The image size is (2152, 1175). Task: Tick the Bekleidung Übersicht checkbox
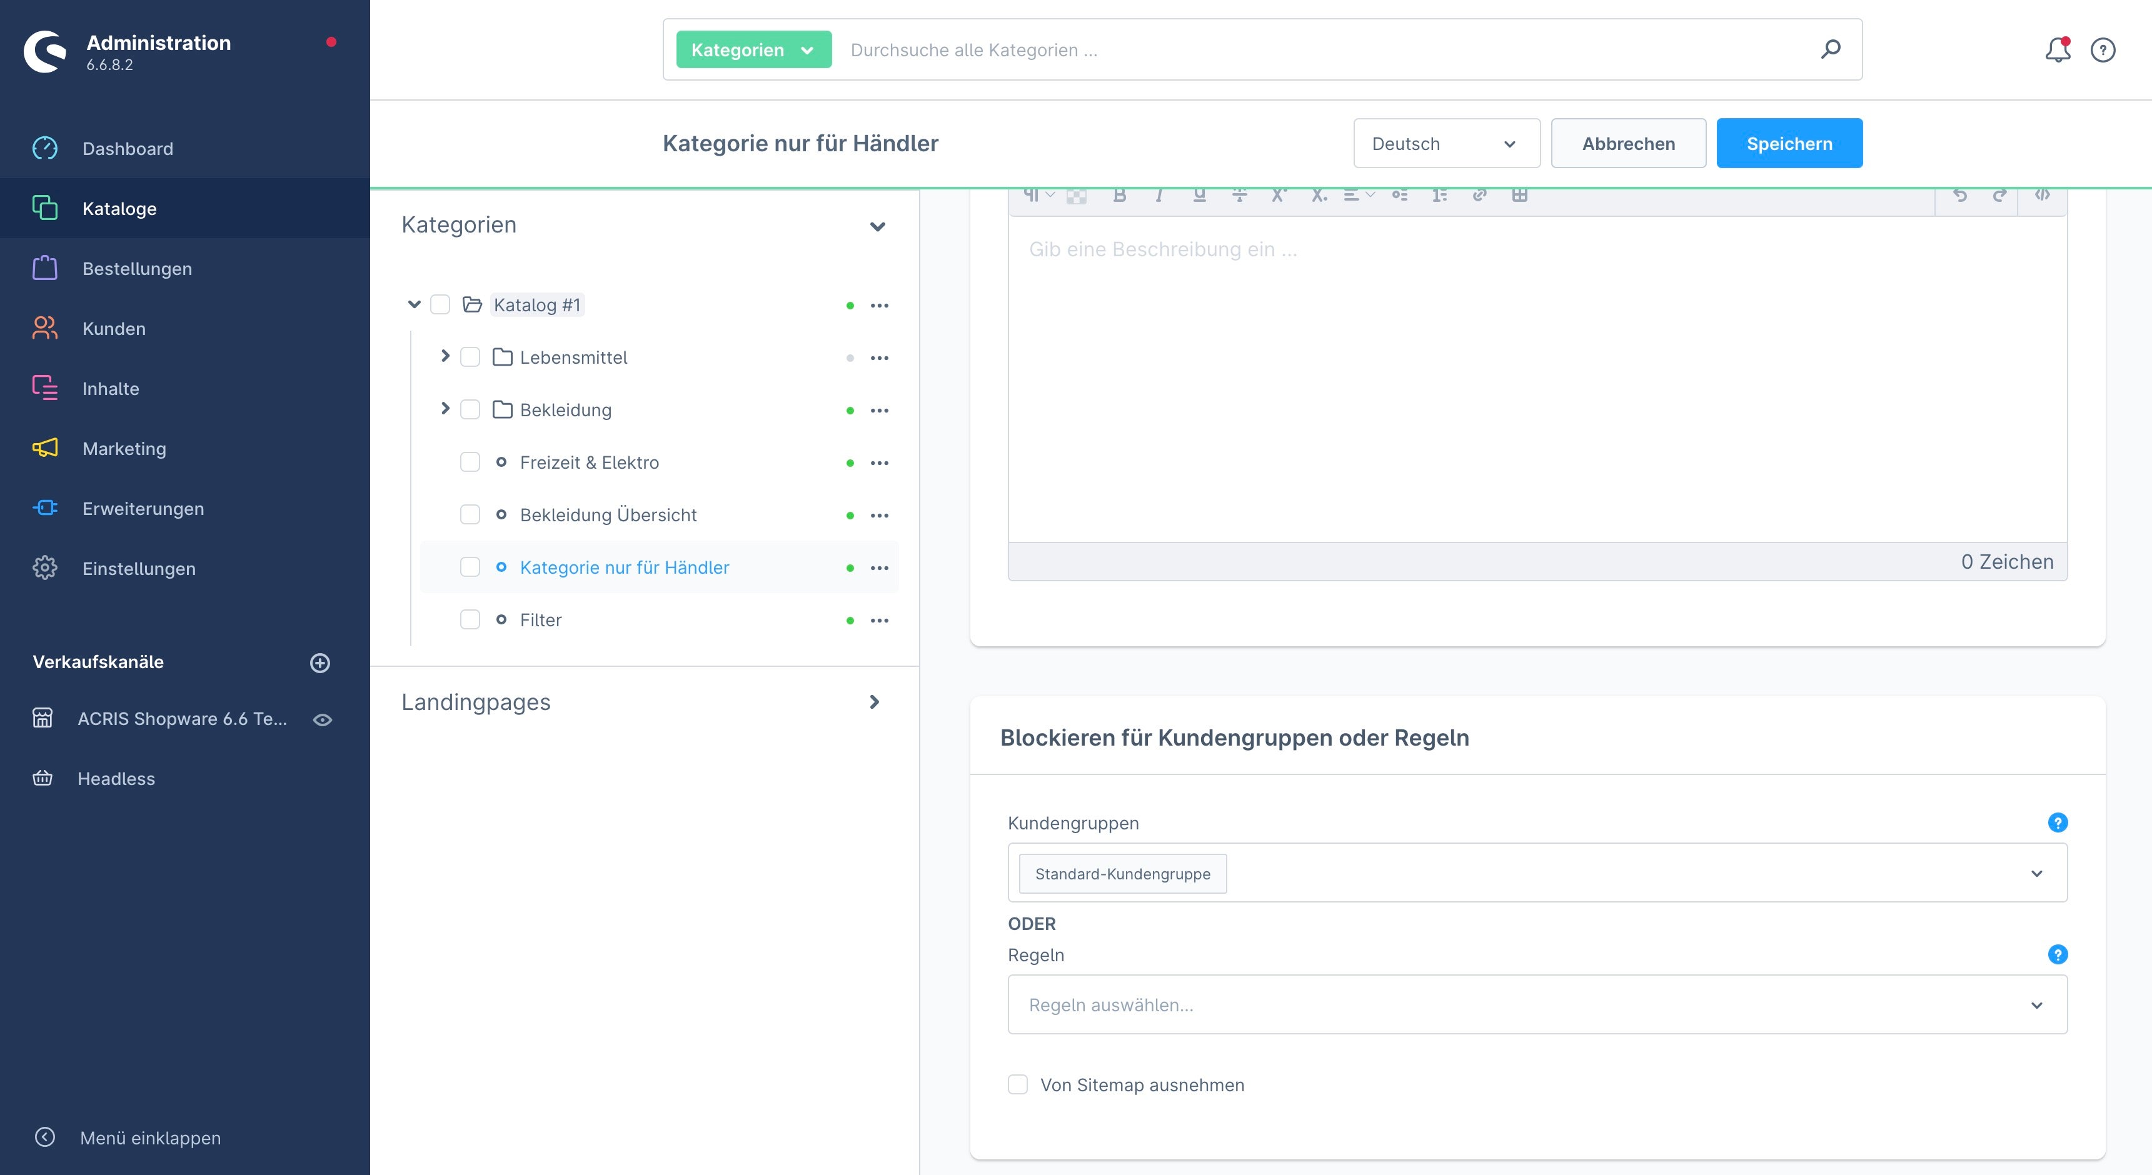(x=470, y=515)
